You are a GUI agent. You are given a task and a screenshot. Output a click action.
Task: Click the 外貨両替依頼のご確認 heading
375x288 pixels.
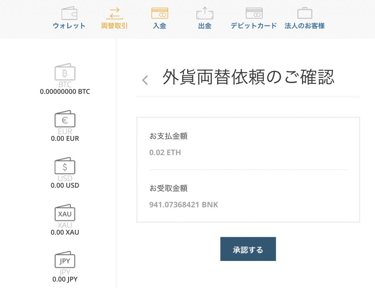[x=248, y=77]
